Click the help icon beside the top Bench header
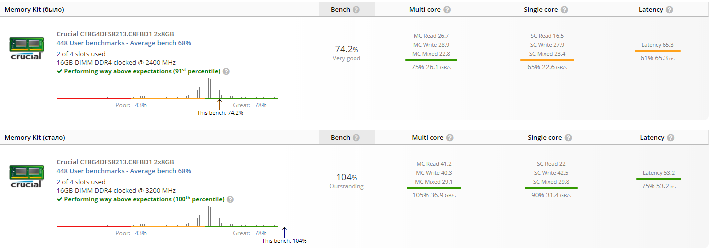710x251 pixels. click(x=356, y=10)
